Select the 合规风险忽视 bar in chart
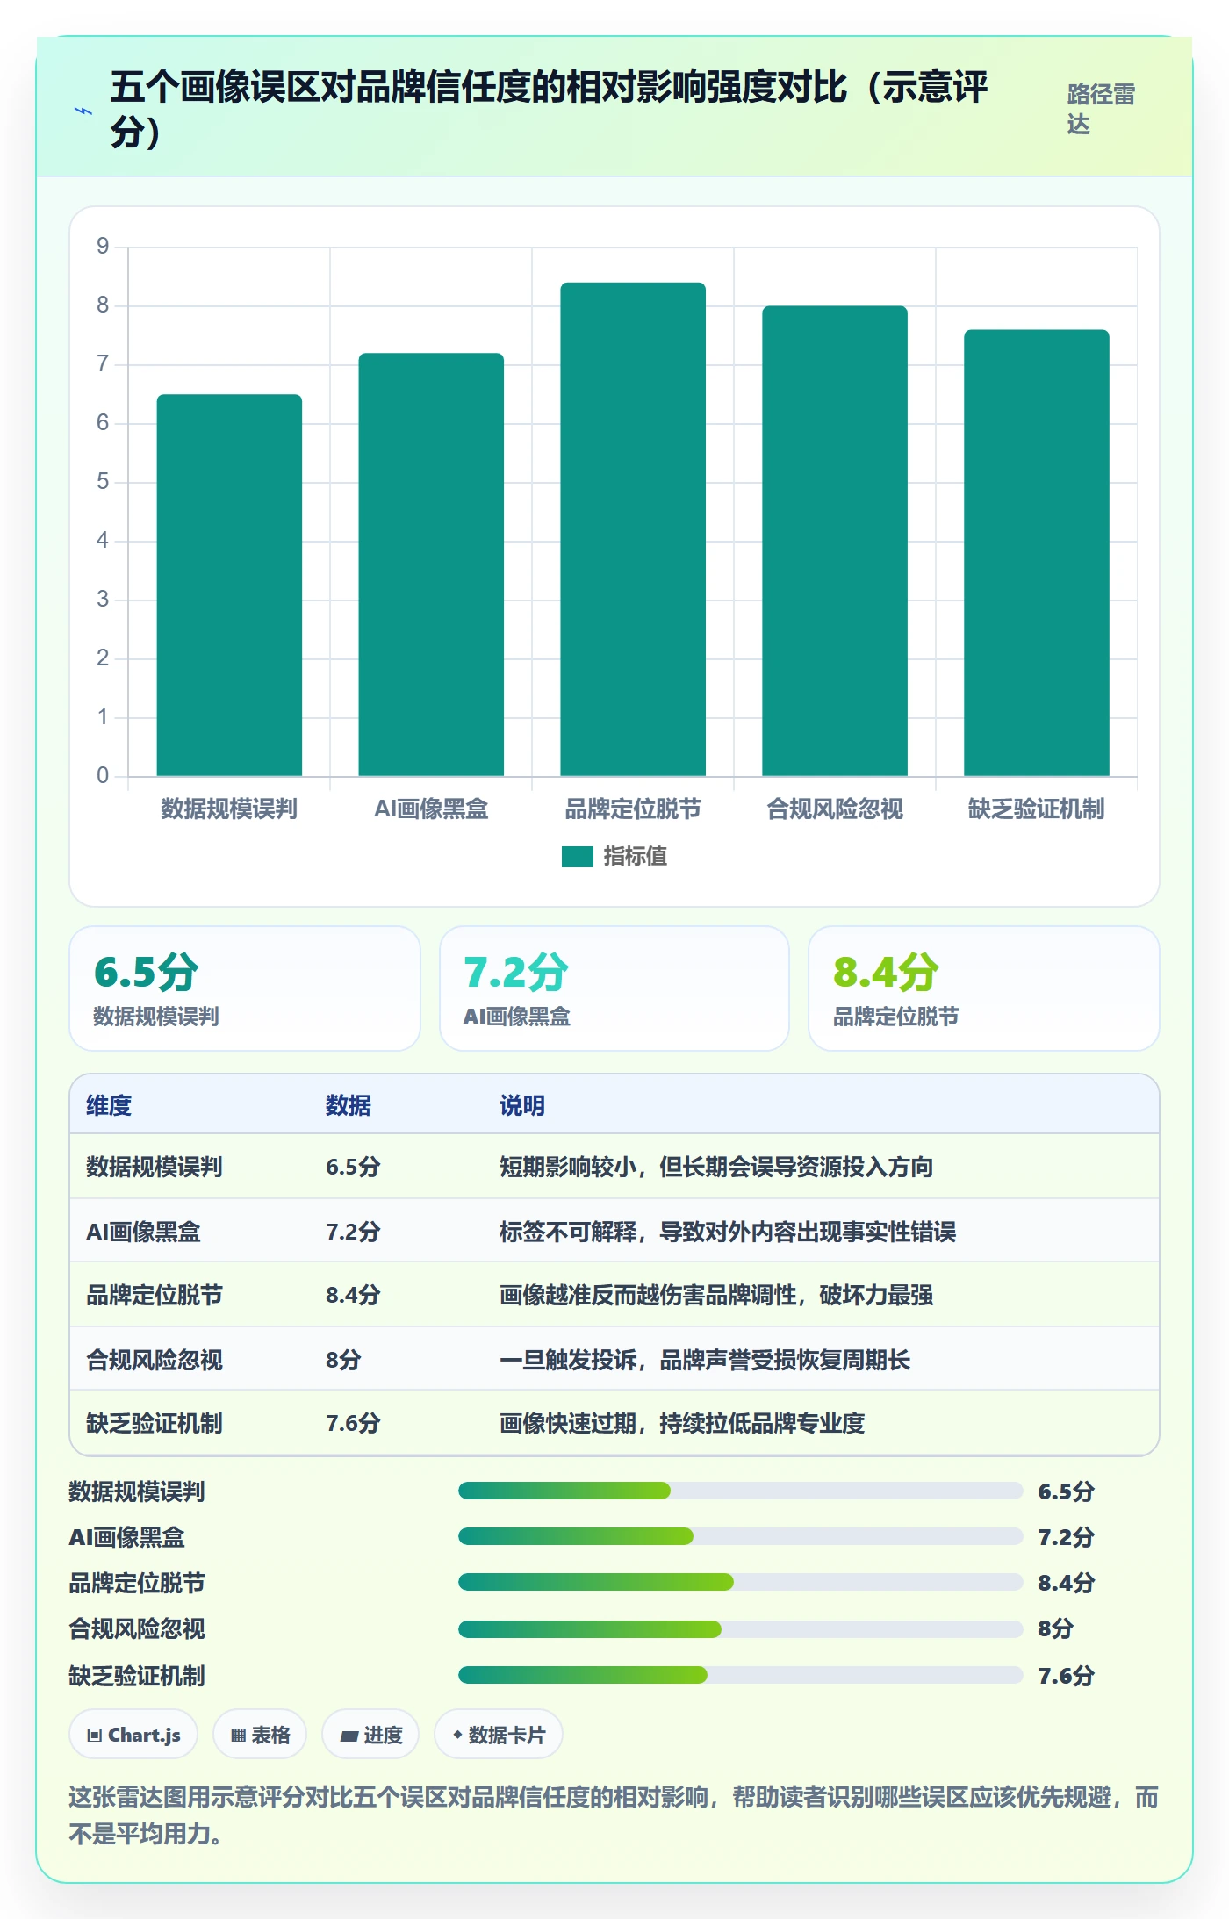The width and height of the screenshot is (1229, 1919). pos(835,541)
